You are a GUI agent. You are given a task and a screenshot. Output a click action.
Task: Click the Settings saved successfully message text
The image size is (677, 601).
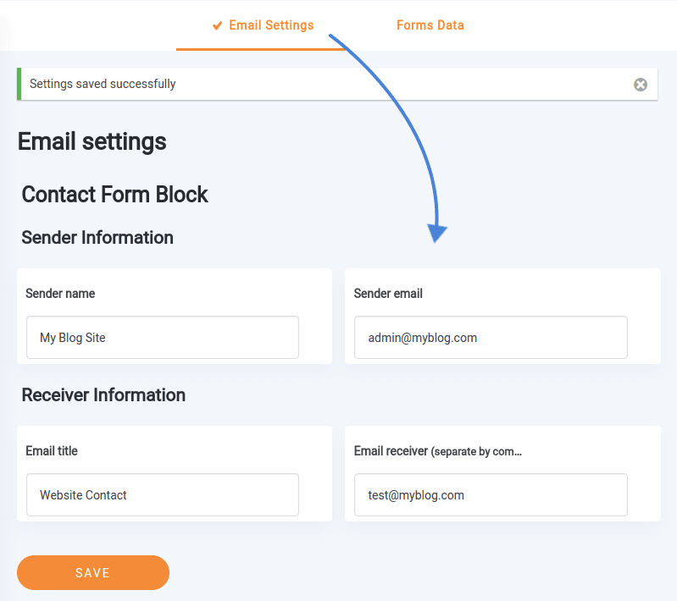click(103, 84)
